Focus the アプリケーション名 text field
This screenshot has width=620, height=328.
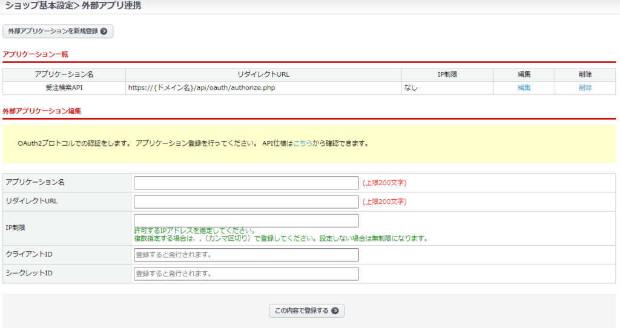pyautogui.click(x=246, y=183)
